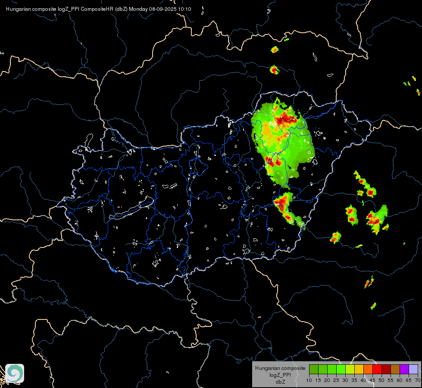The image size is (422, 388).
Task: Click the 65–70 dBZ lavender swatch
Action: click(x=413, y=369)
